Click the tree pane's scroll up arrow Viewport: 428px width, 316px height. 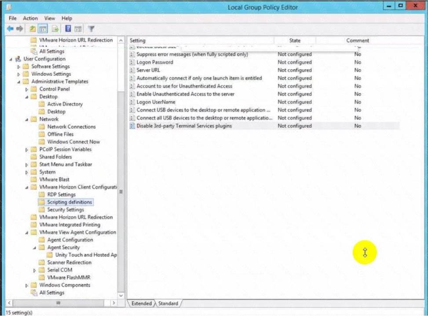pyautogui.click(x=121, y=41)
